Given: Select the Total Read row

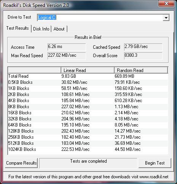Looking at the screenshot, I should (x=88, y=76).
